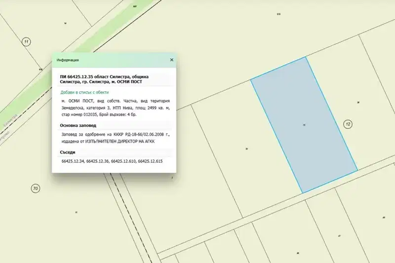Image resolution: width=395 pixels, height=263 pixels.
Task: Click the circled block number 12
Action: click(348, 124)
